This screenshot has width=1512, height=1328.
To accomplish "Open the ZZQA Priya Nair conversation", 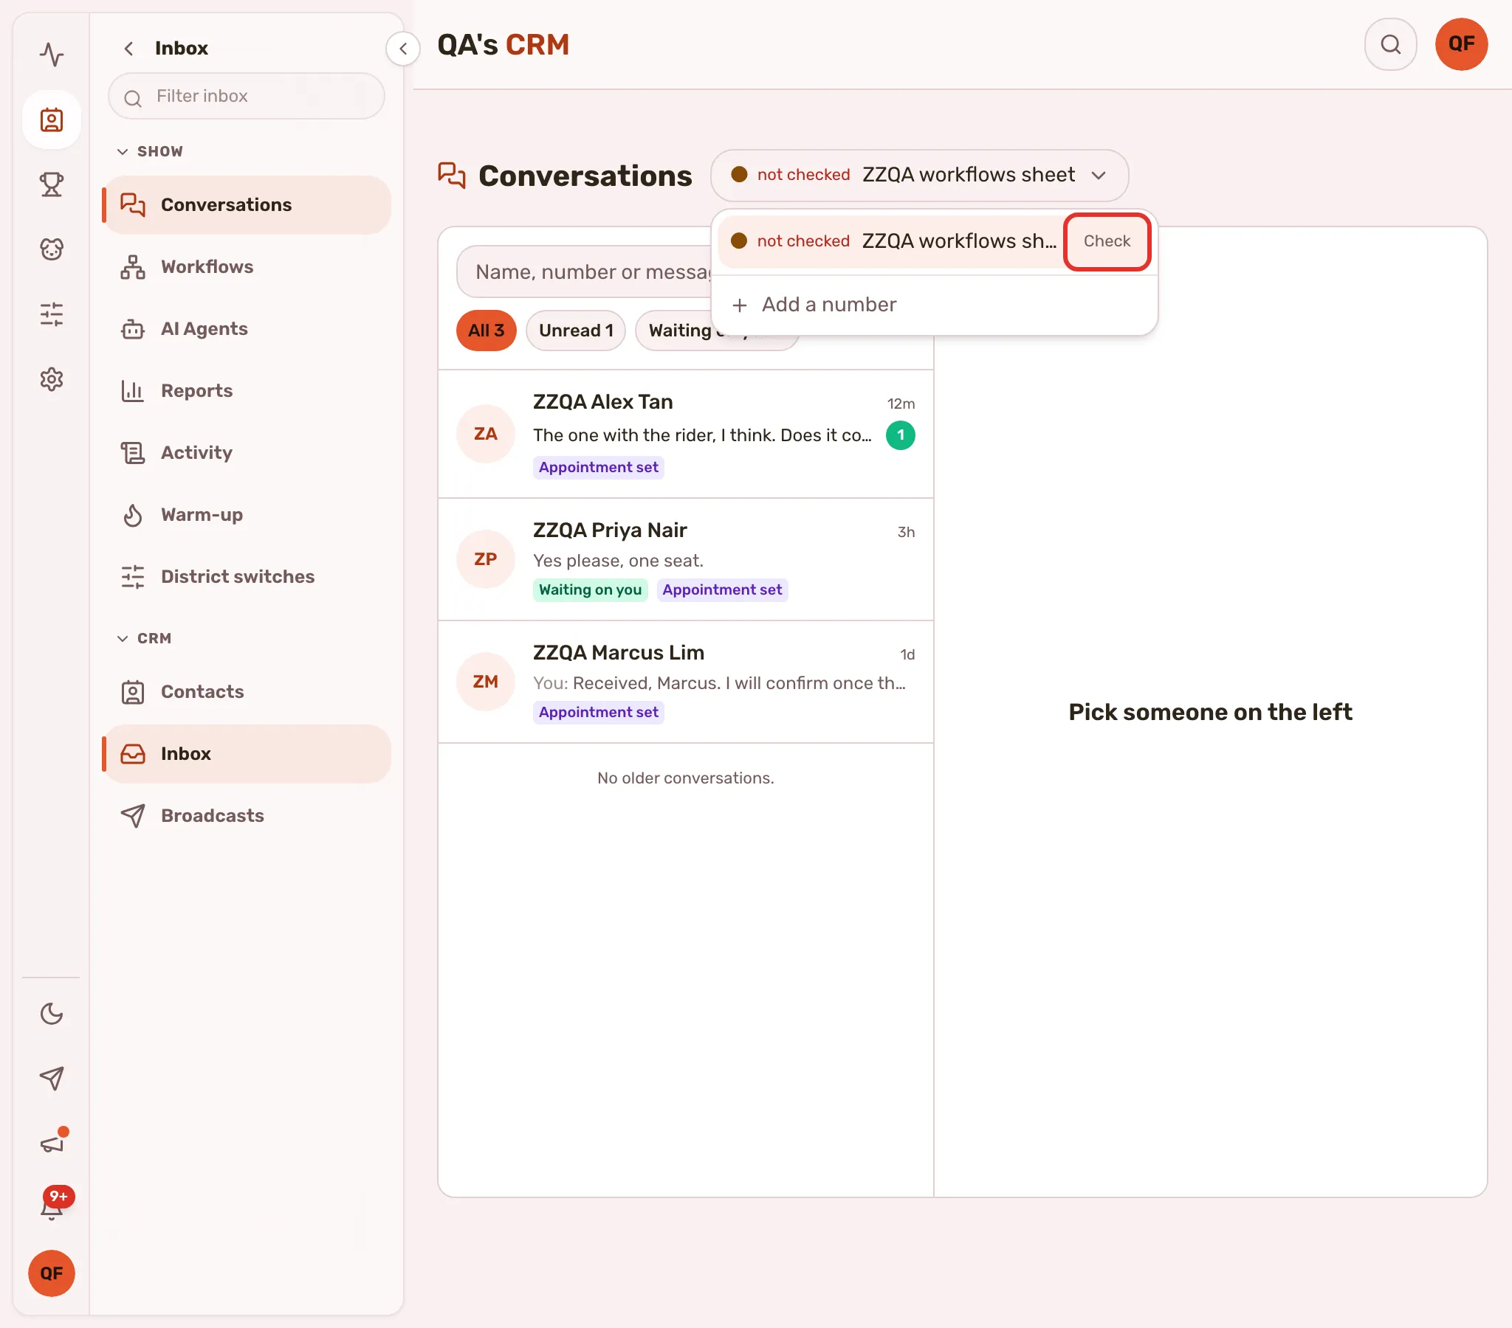I will click(686, 560).
